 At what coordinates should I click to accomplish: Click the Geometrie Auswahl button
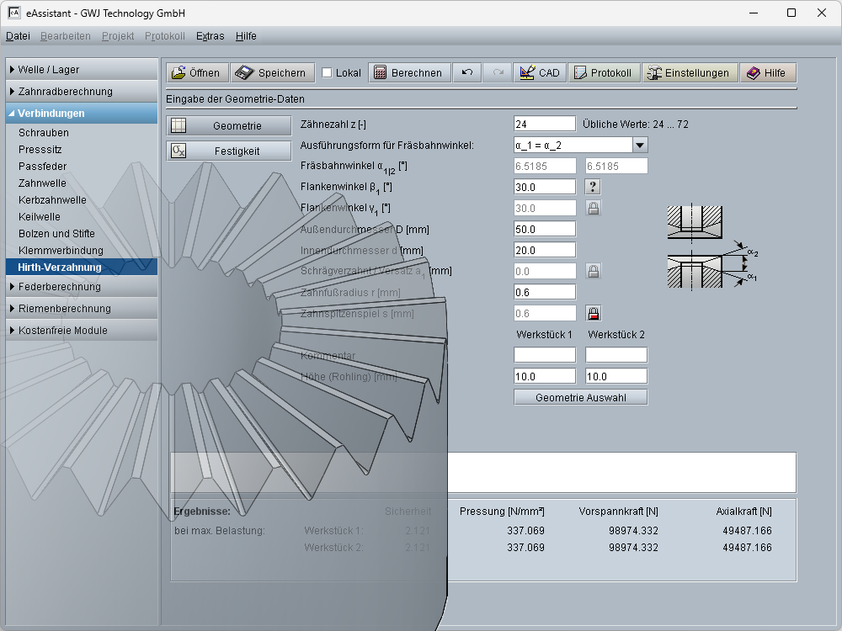click(x=580, y=397)
